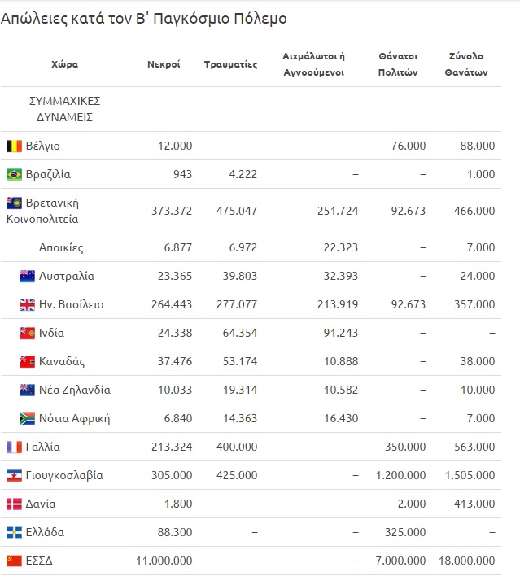
Task: Click the United Kingdom flag icon
Action: 27,304
